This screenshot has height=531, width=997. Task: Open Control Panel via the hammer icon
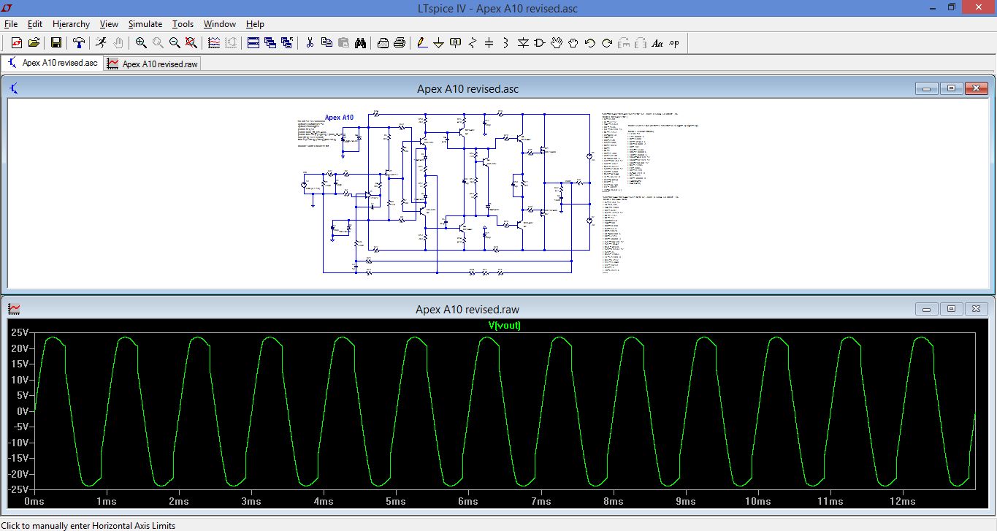pyautogui.click(x=79, y=43)
